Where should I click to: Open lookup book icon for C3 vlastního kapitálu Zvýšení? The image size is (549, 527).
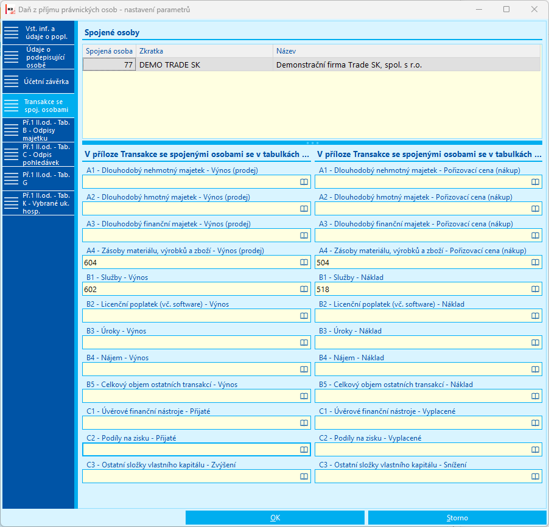tap(304, 476)
